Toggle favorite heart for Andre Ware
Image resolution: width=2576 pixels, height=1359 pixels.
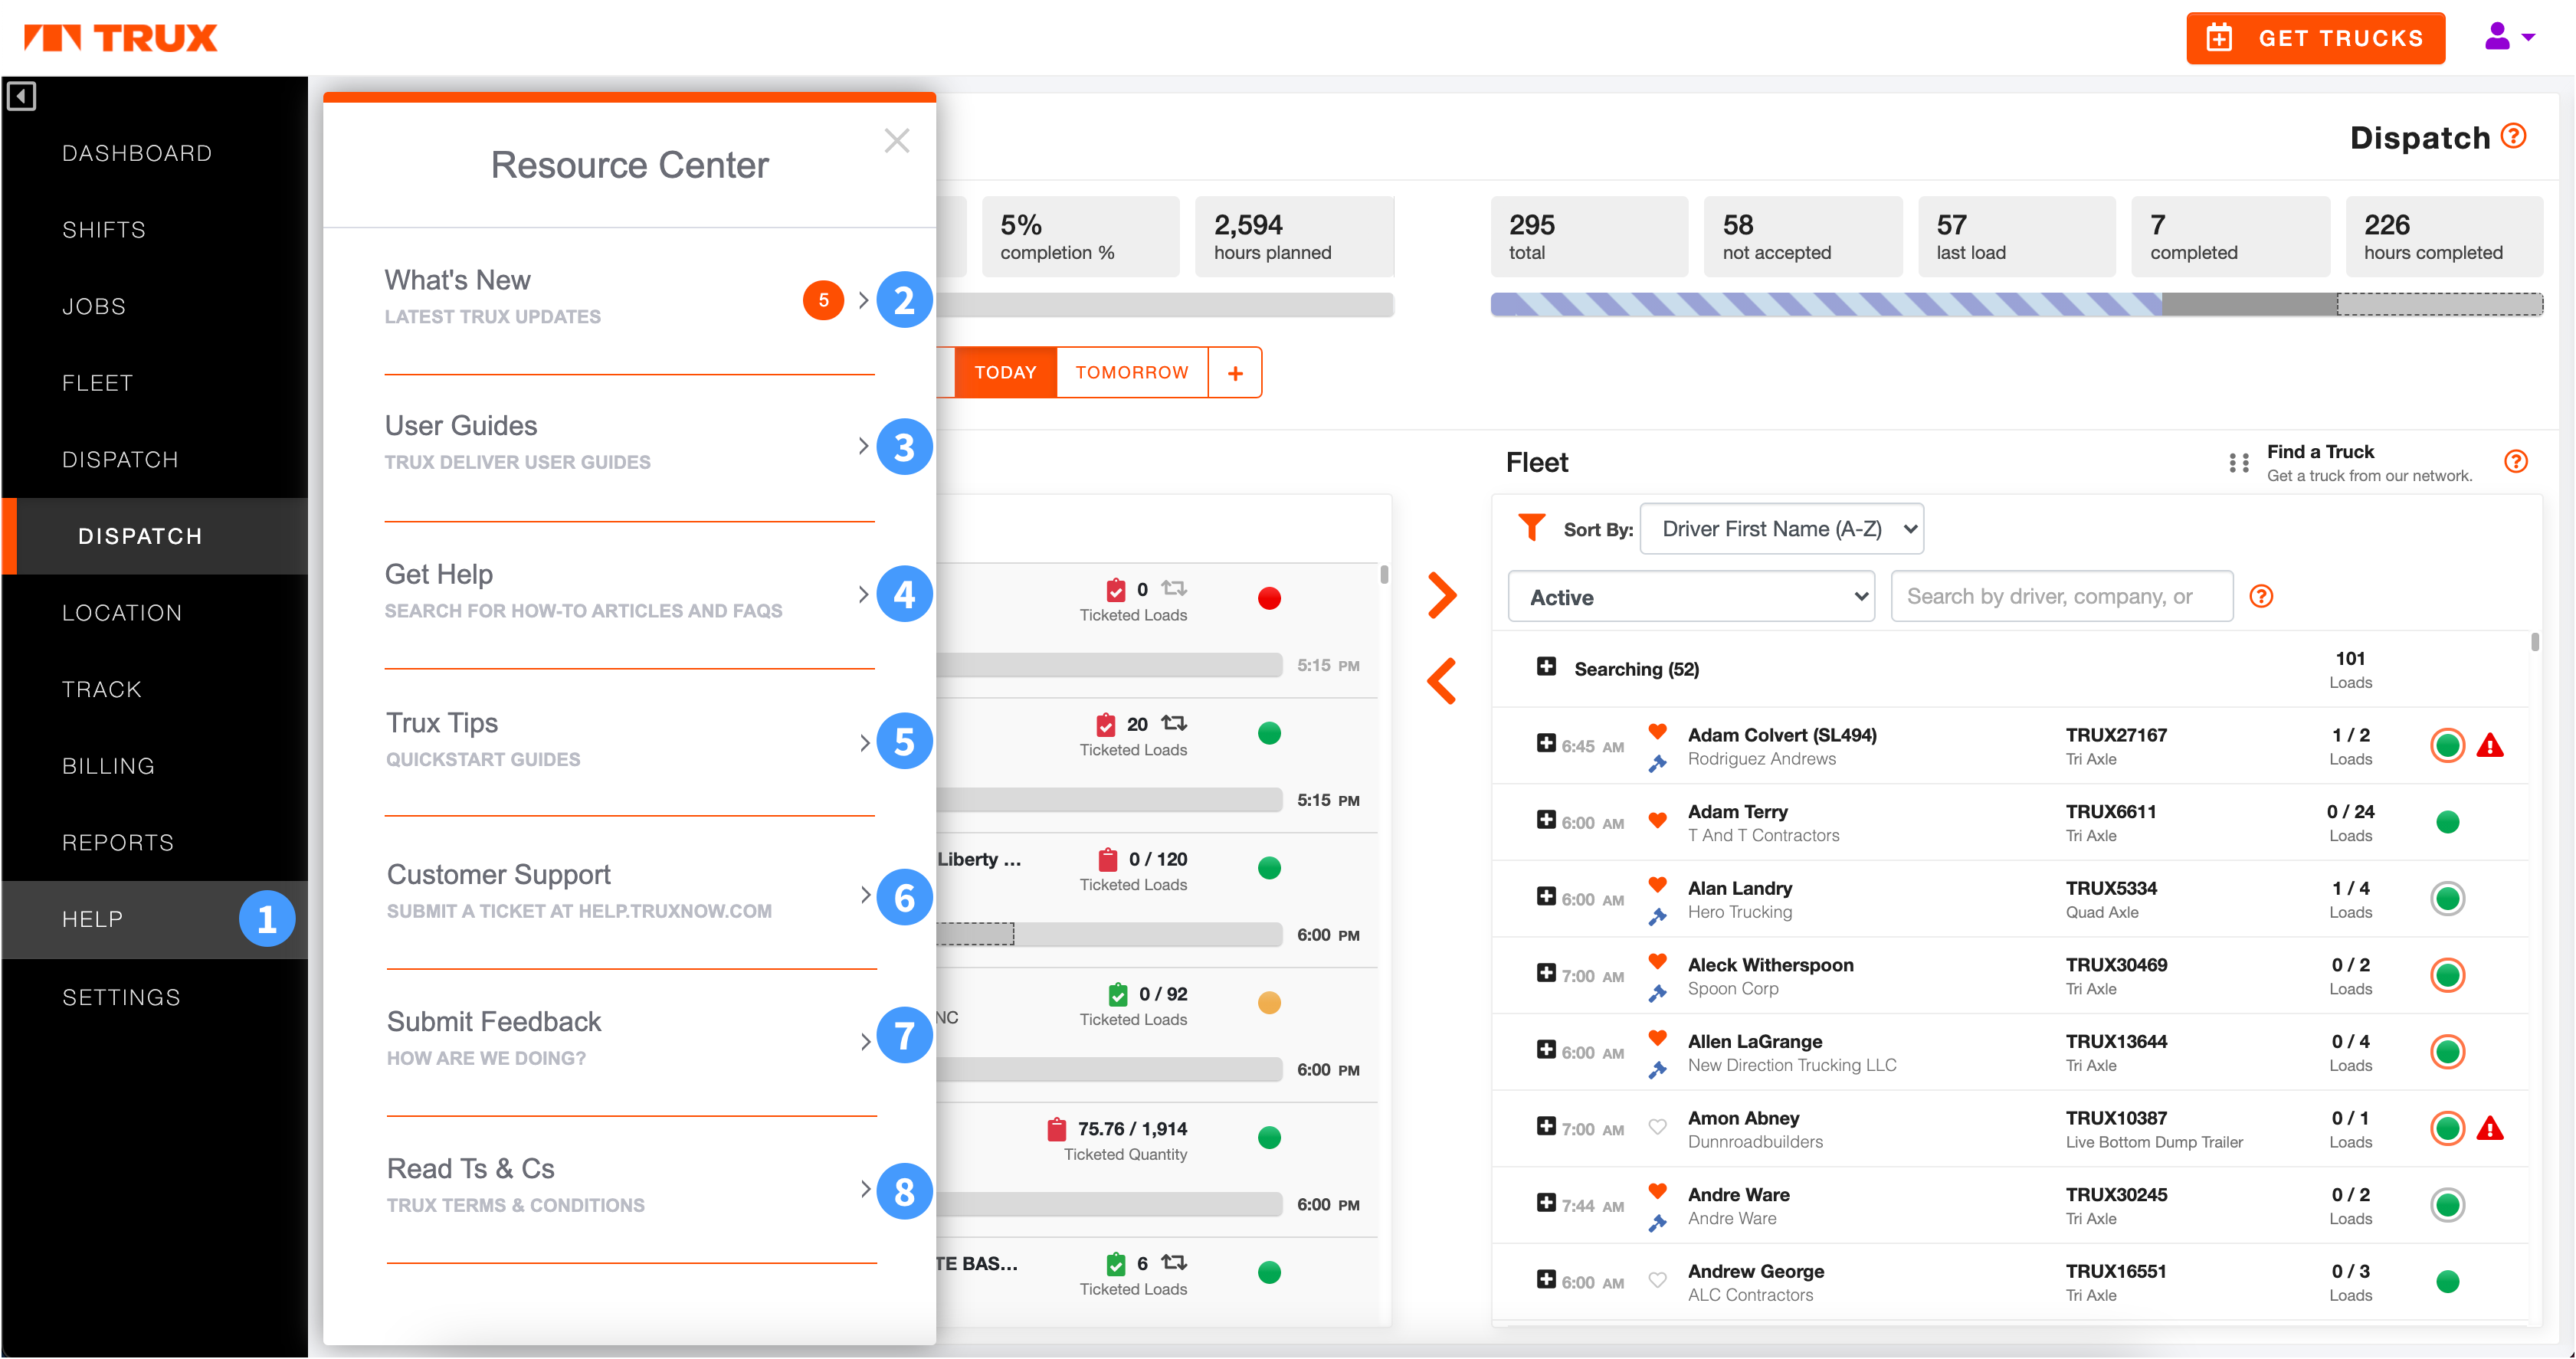[x=1657, y=1191]
